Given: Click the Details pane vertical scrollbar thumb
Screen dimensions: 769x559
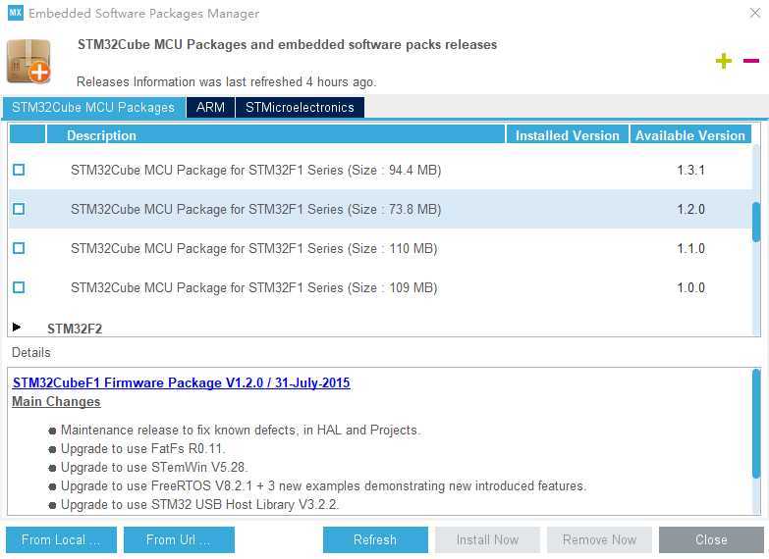Looking at the screenshot, I should click(x=756, y=424).
